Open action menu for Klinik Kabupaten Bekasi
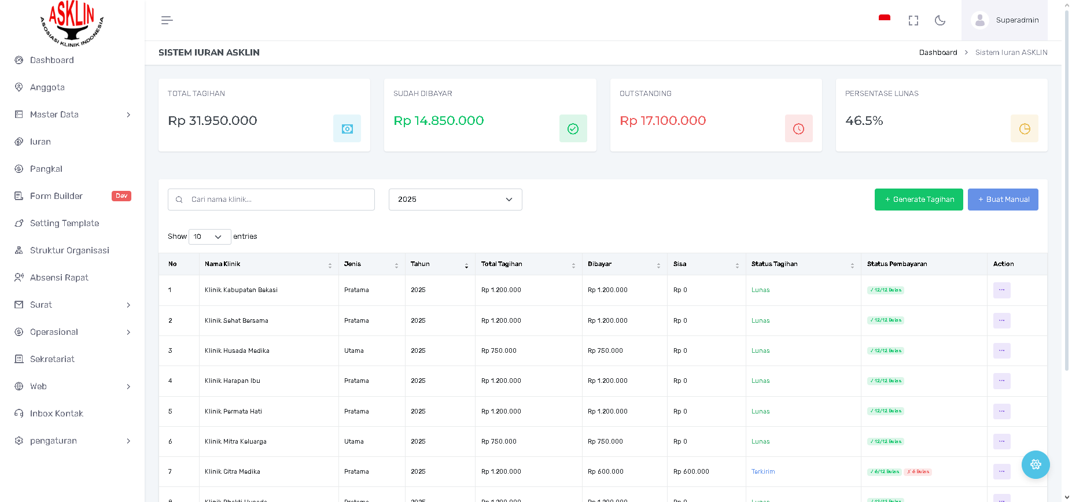The width and height of the screenshot is (1072, 502). (x=1001, y=290)
